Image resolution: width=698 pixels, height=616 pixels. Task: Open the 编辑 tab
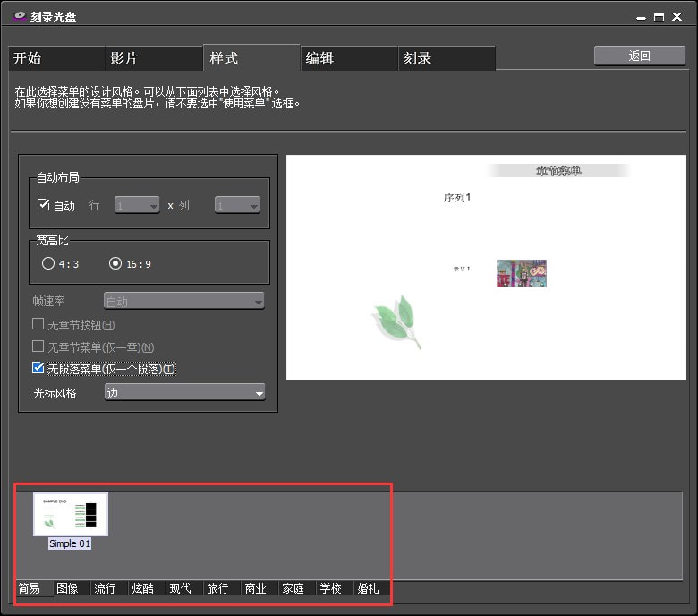click(349, 58)
